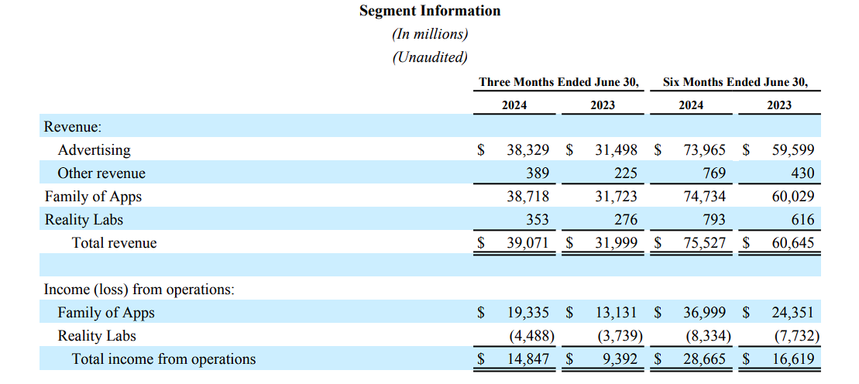The width and height of the screenshot is (859, 384).
Task: Select other revenue value 225
Action: pos(626,173)
